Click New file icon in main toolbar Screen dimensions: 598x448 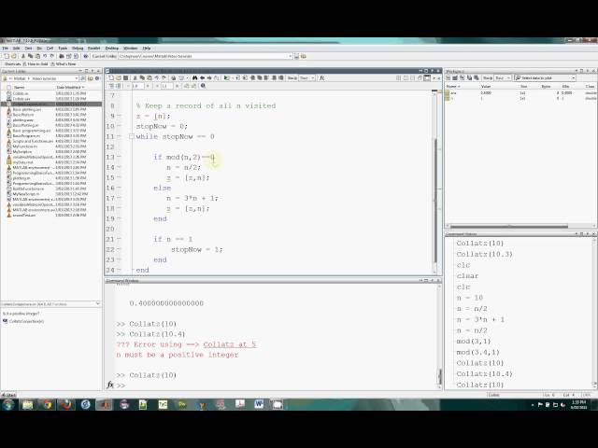coord(7,56)
